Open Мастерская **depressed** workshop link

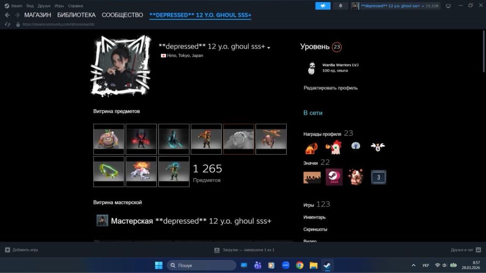[x=191, y=221]
